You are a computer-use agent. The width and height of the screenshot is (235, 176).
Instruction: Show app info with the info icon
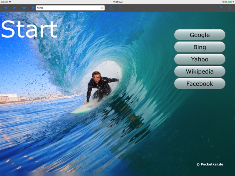click(x=230, y=8)
